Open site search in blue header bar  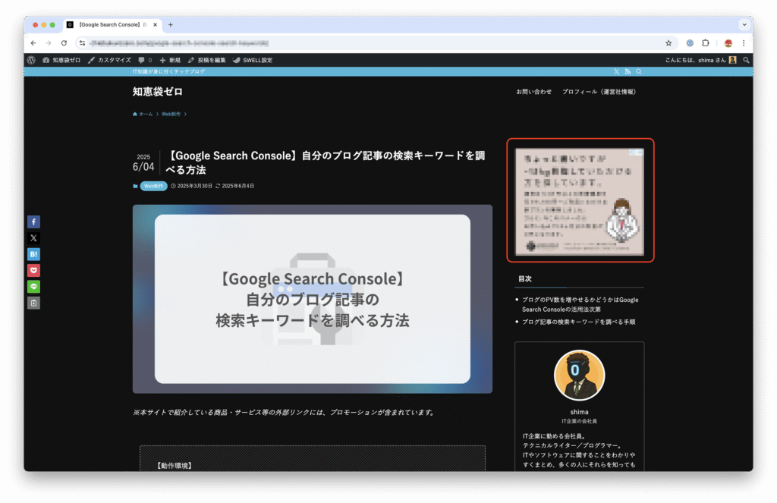coord(639,71)
